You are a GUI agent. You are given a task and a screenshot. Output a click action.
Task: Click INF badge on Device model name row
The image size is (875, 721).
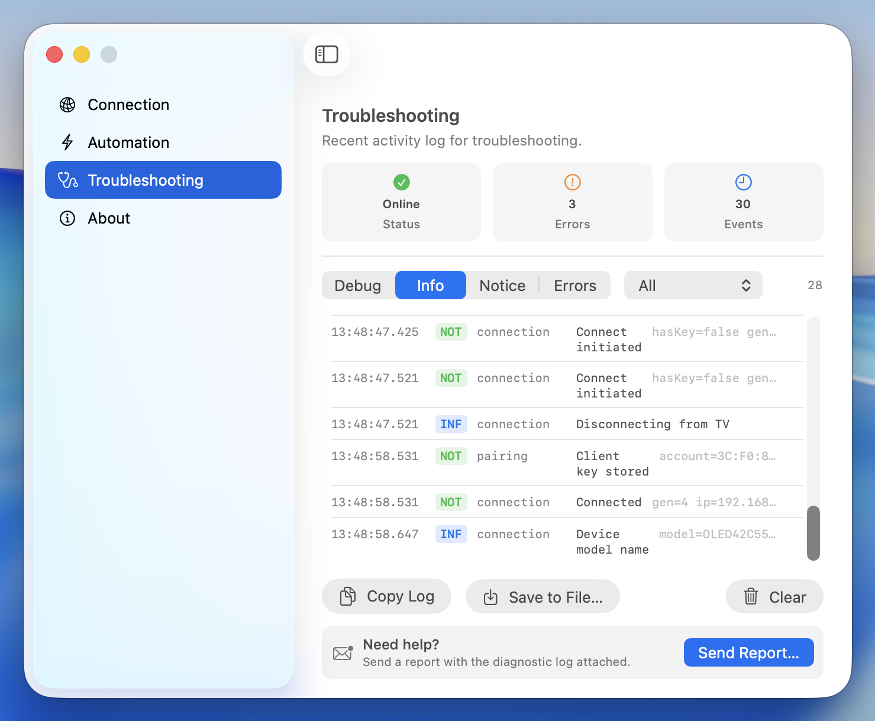point(451,534)
